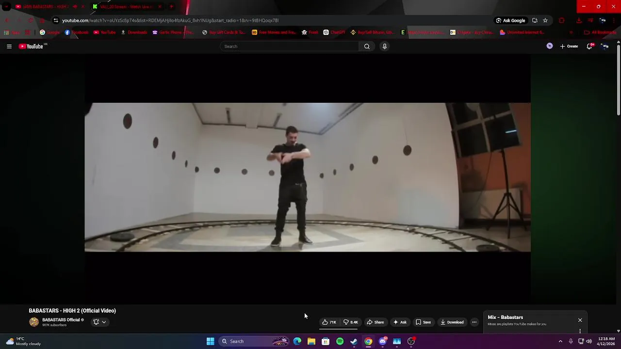Like the video with the 71K thumbs-up
The height and width of the screenshot is (349, 621).
click(x=329, y=322)
